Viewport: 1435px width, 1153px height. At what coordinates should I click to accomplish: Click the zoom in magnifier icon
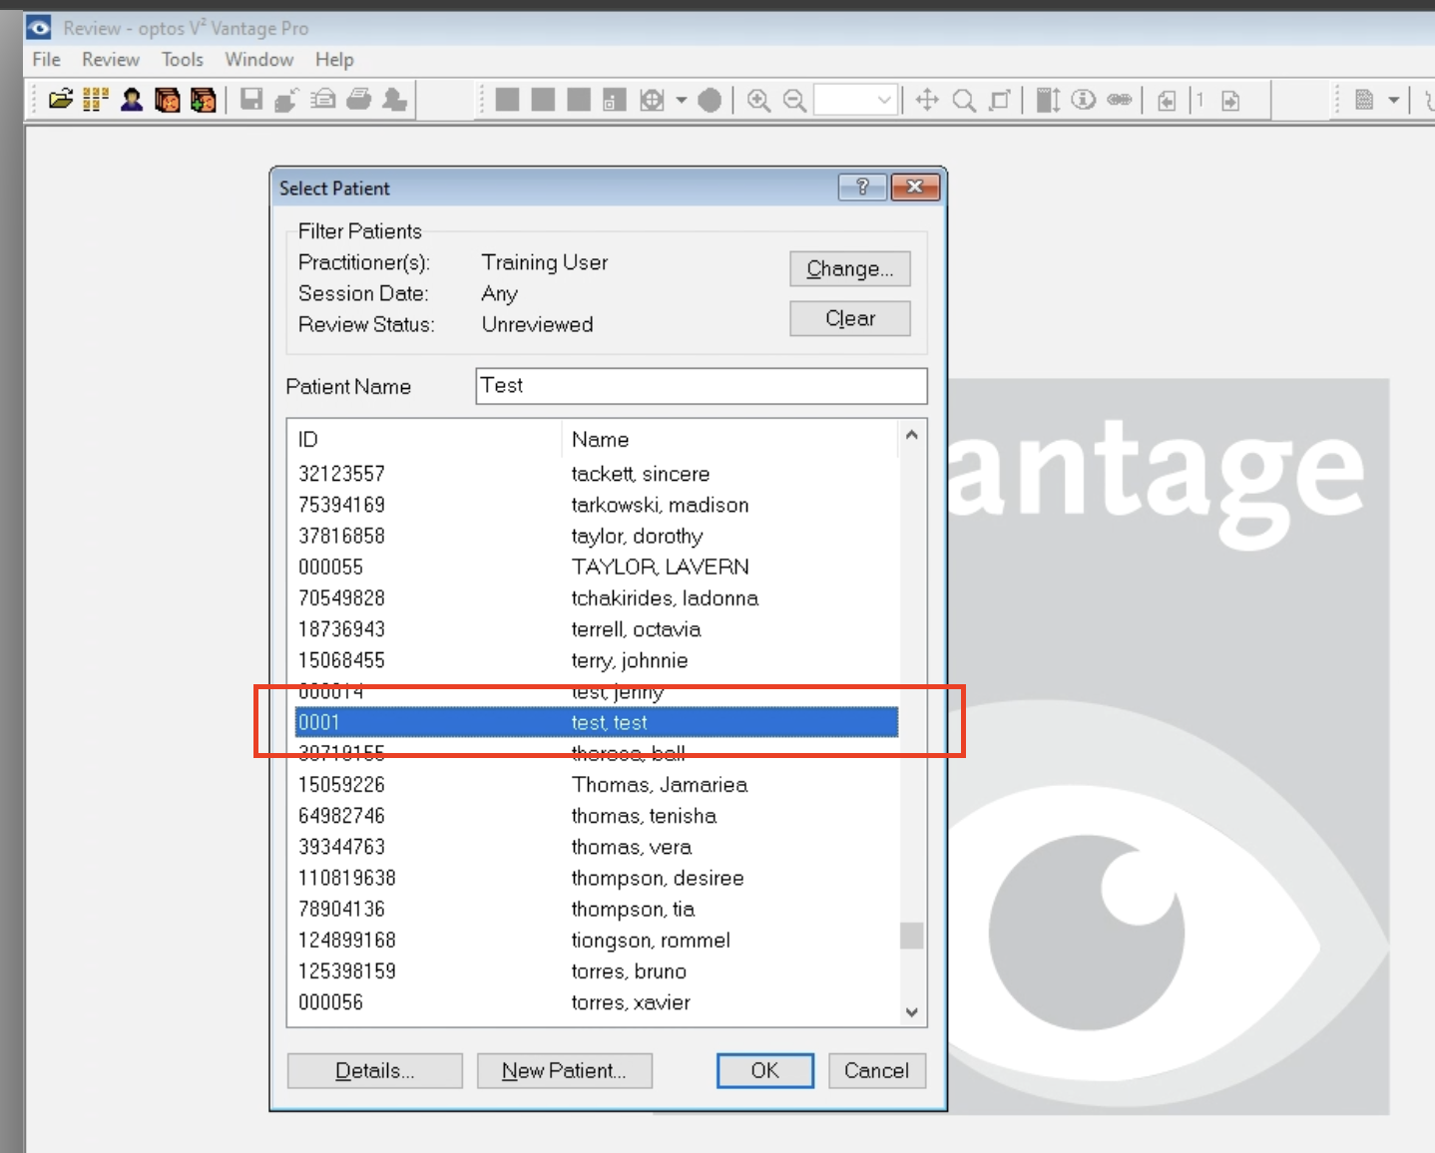(758, 100)
